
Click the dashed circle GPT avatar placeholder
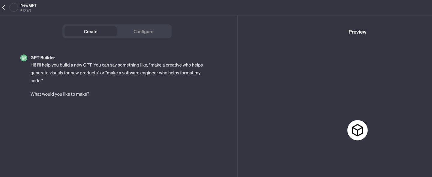pos(14,7)
